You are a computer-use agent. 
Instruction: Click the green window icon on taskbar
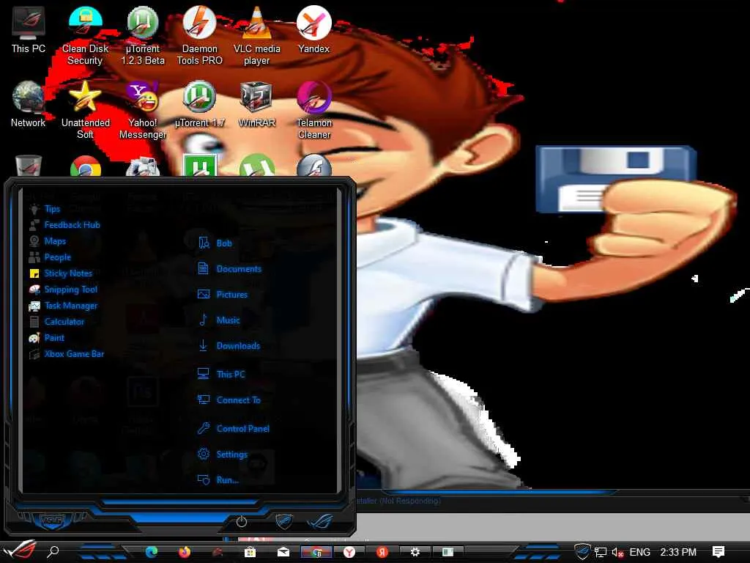point(448,553)
